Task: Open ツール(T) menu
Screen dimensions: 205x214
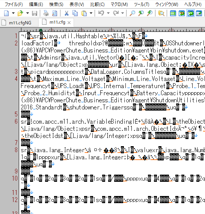Action: pos(142,4)
